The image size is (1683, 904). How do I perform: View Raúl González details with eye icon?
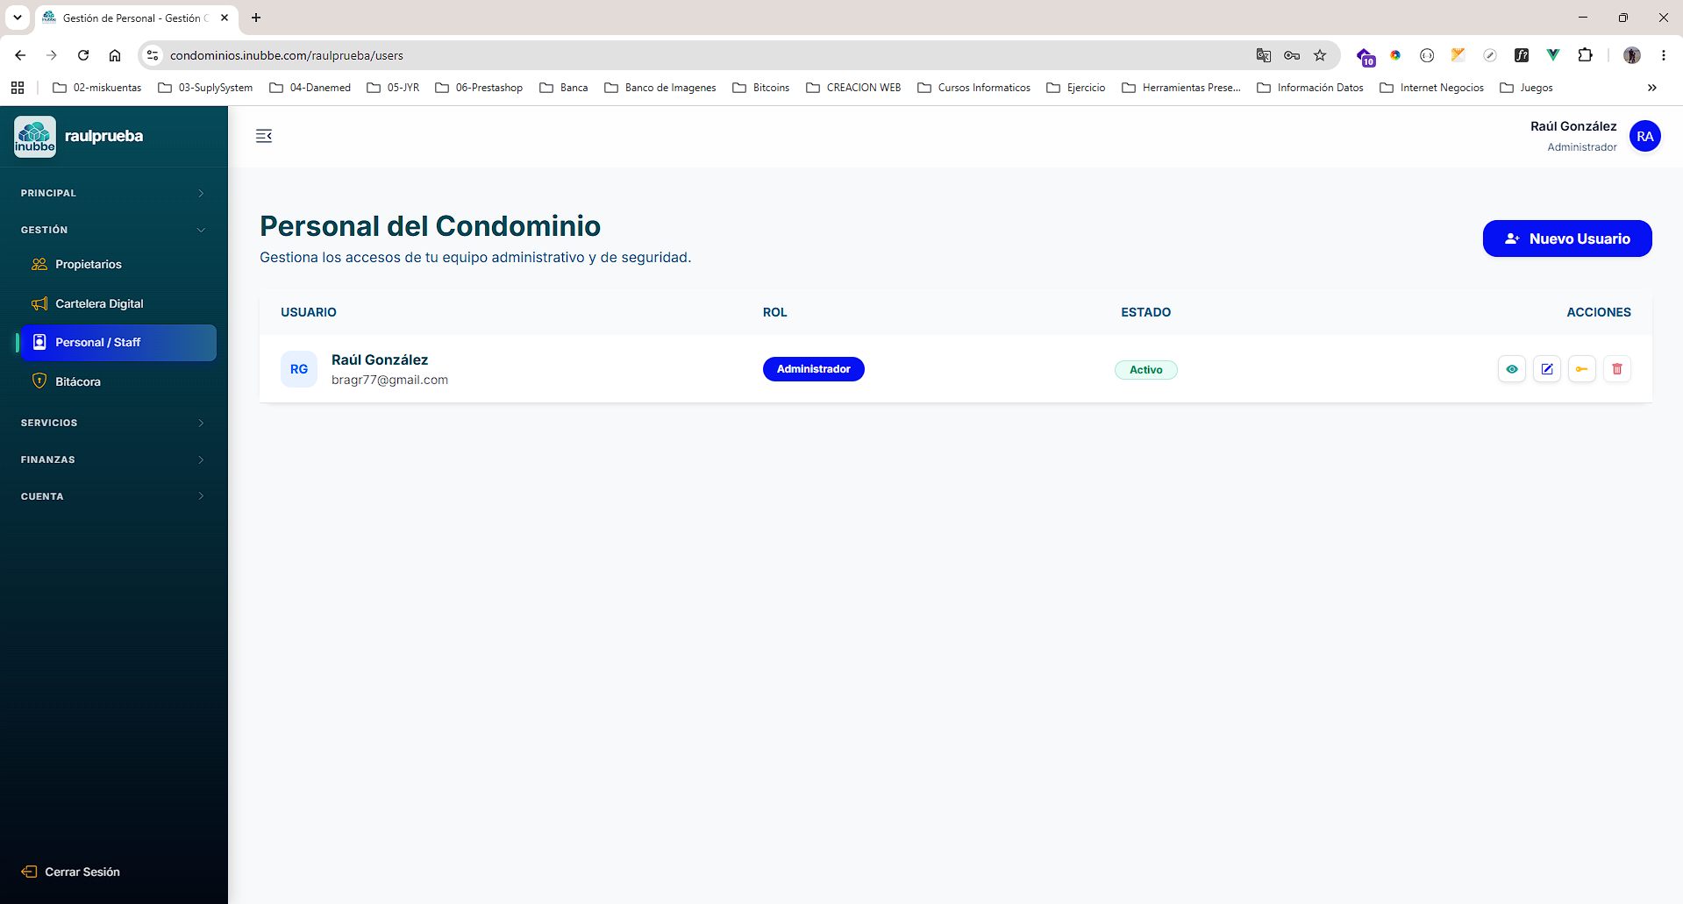coord(1512,369)
